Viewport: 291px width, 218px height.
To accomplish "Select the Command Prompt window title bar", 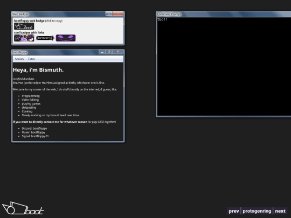I will 224,14.
